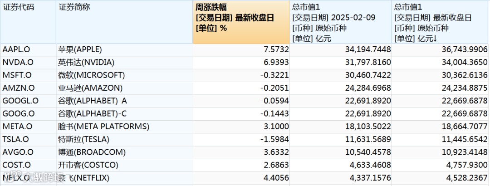
Task: Click the 24,284.6968 market cap cell
Action: [341, 88]
